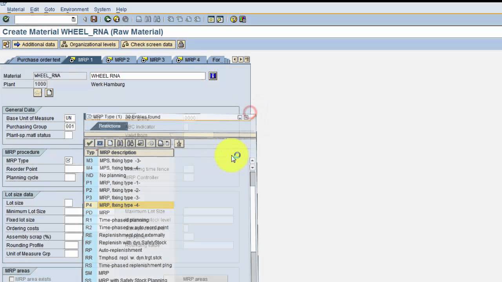The height and width of the screenshot is (282, 502).
Task: Click the Plant-sp.matl status field
Action: click(69, 135)
